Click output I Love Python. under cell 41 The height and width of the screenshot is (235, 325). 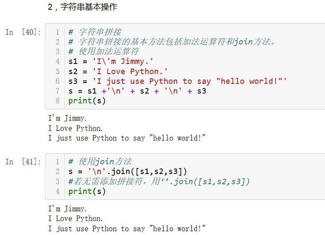(x=75, y=218)
